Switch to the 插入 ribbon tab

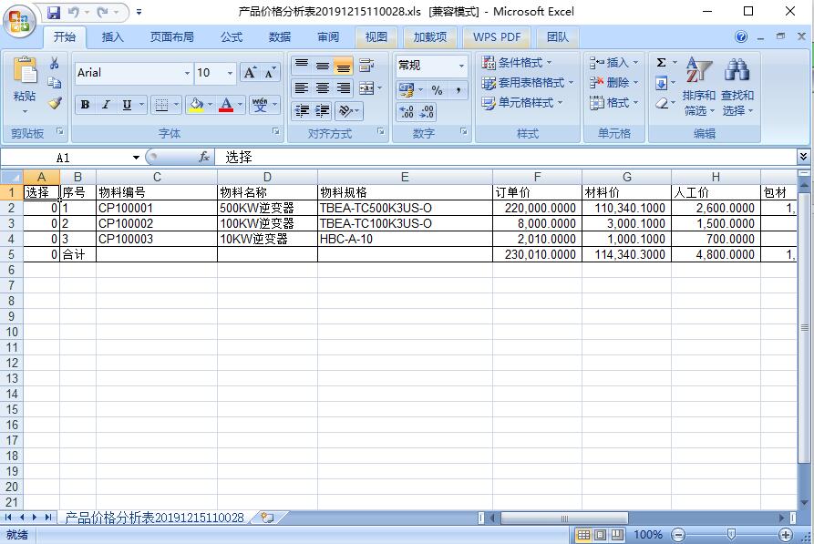(x=113, y=37)
